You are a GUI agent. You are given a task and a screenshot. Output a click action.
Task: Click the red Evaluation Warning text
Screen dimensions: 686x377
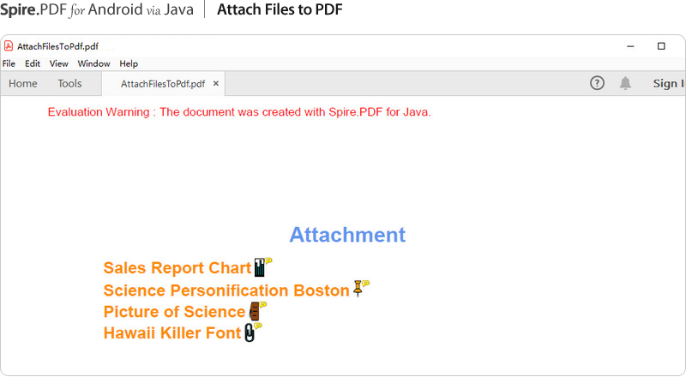tap(239, 111)
